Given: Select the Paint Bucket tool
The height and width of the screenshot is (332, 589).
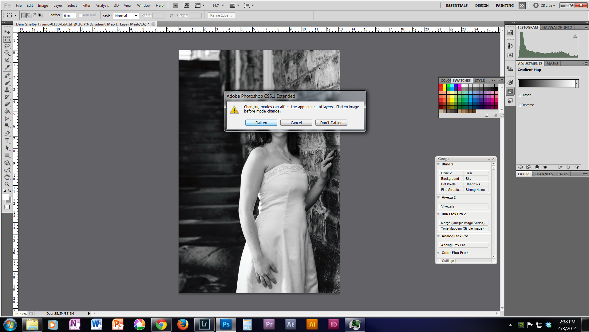Looking at the screenshot, I should click(7, 111).
